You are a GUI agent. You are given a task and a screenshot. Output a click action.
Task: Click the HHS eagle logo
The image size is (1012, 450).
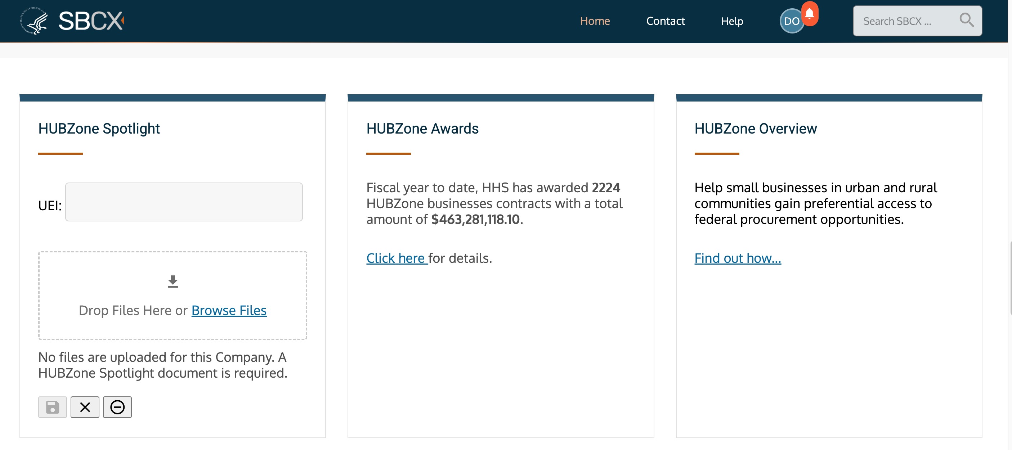pos(34,21)
